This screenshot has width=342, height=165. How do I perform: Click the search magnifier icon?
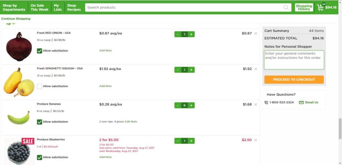[286, 7]
